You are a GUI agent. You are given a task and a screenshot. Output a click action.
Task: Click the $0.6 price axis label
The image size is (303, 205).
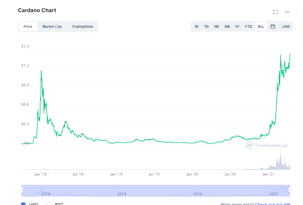tap(25, 104)
